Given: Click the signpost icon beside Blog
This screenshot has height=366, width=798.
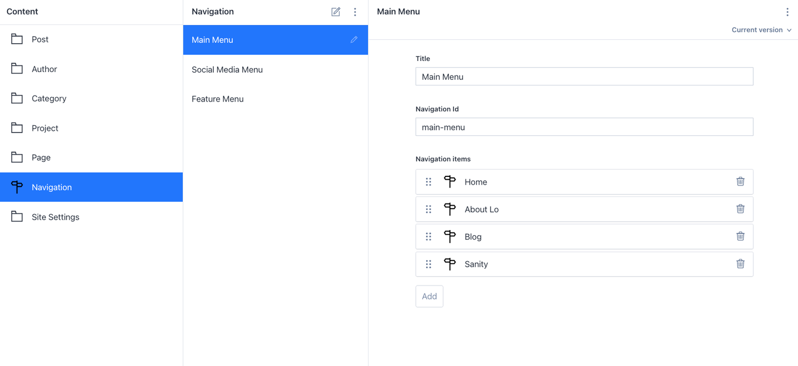Looking at the screenshot, I should 449,236.
